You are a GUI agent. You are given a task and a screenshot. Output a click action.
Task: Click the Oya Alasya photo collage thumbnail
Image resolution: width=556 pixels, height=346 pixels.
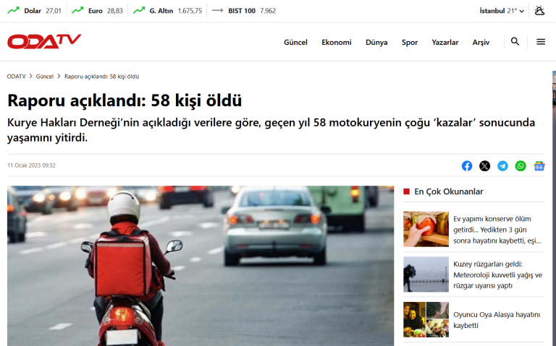point(426,319)
